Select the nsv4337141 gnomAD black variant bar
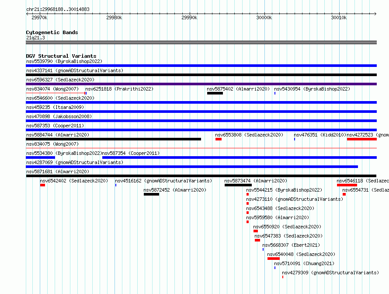The height and width of the screenshot is (294, 389). pos(201,75)
